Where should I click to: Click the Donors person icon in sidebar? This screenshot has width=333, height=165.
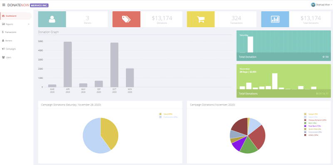3,40
